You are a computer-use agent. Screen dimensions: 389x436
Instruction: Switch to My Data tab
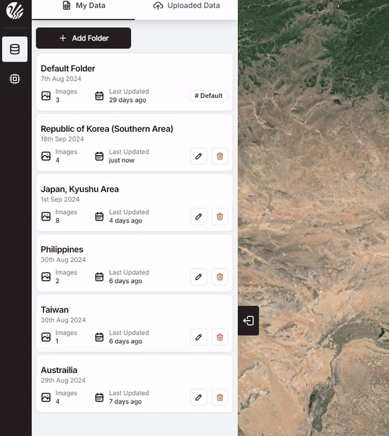coord(84,6)
